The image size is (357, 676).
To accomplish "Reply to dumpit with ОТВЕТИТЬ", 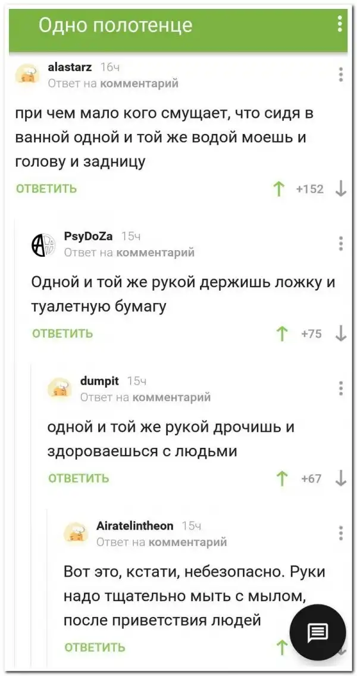I will pyautogui.click(x=79, y=478).
